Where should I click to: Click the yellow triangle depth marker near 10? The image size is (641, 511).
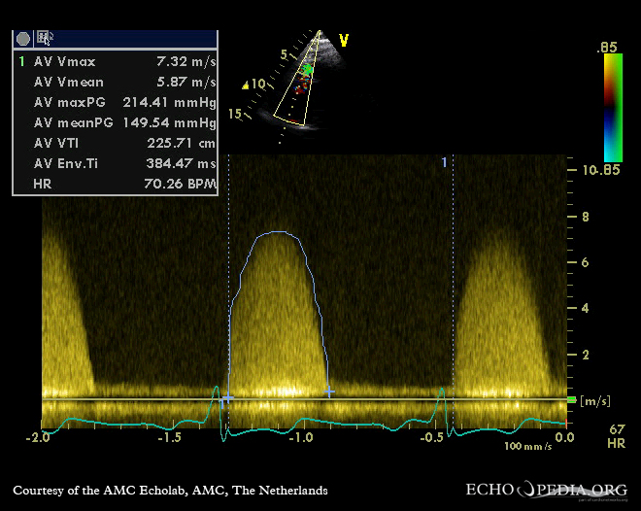pos(246,85)
